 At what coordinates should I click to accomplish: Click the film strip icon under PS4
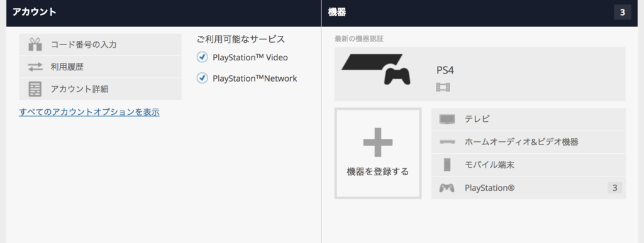443,87
